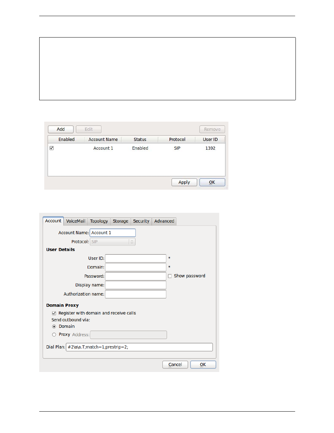Open the Protocol SIP dropdown

(113, 242)
